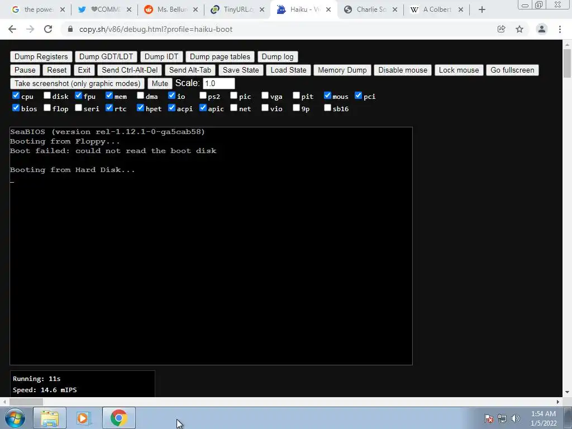The width and height of the screenshot is (572, 429).
Task: Close the Charlie tab
Action: (395, 10)
